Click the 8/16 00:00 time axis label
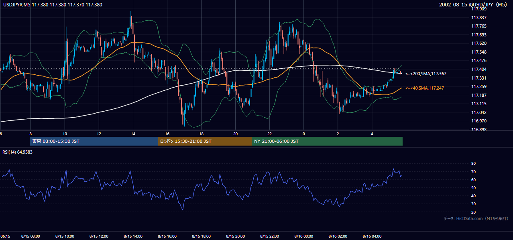 pyautogui.click(x=303, y=236)
